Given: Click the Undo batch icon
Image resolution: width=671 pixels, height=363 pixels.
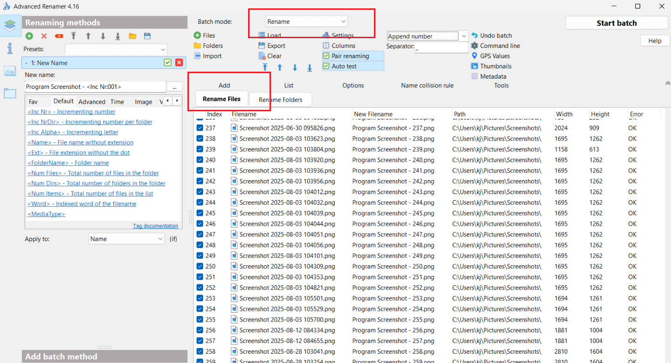Looking at the screenshot, I should tap(475, 35).
